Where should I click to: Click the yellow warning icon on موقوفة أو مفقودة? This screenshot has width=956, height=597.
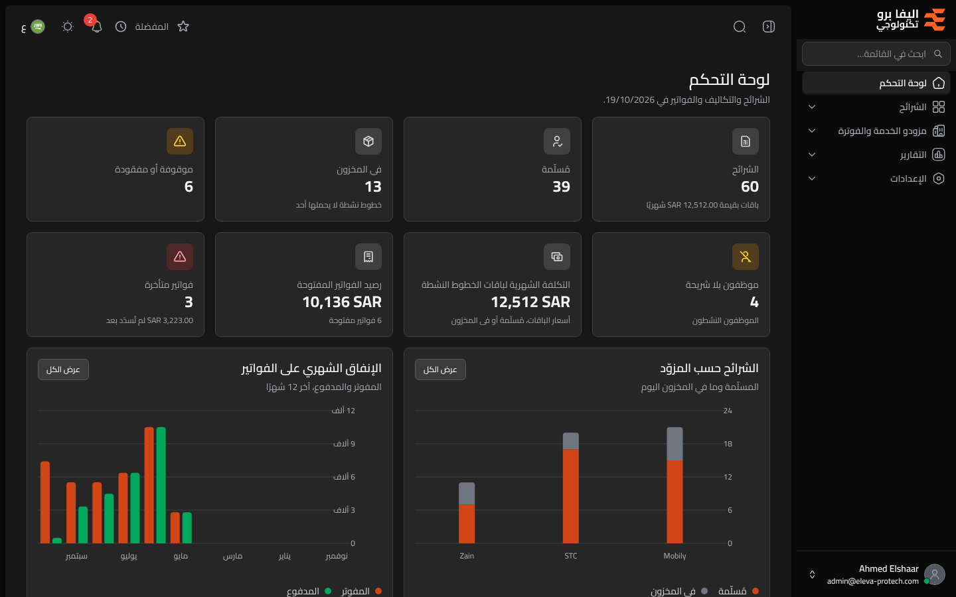point(180,141)
